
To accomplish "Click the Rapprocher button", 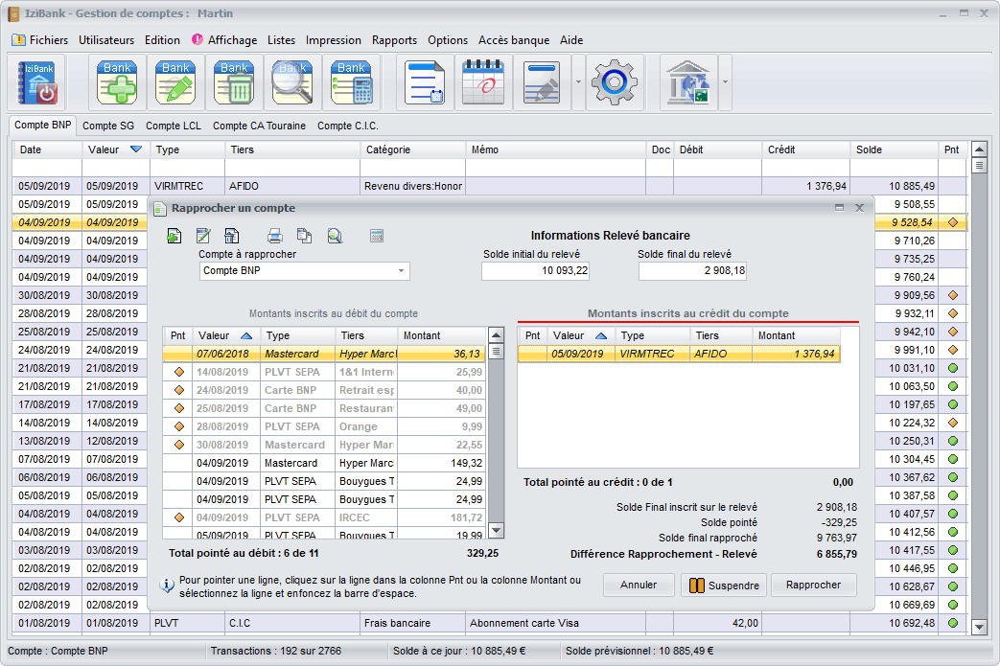I will (813, 585).
